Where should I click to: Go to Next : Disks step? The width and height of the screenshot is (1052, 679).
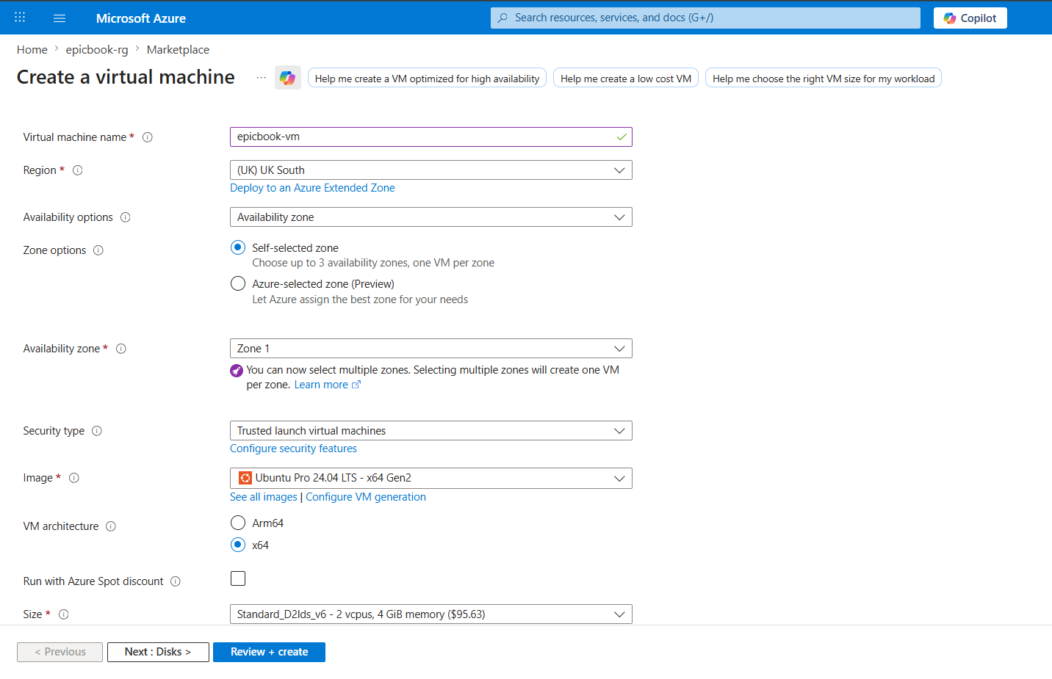[x=158, y=652]
